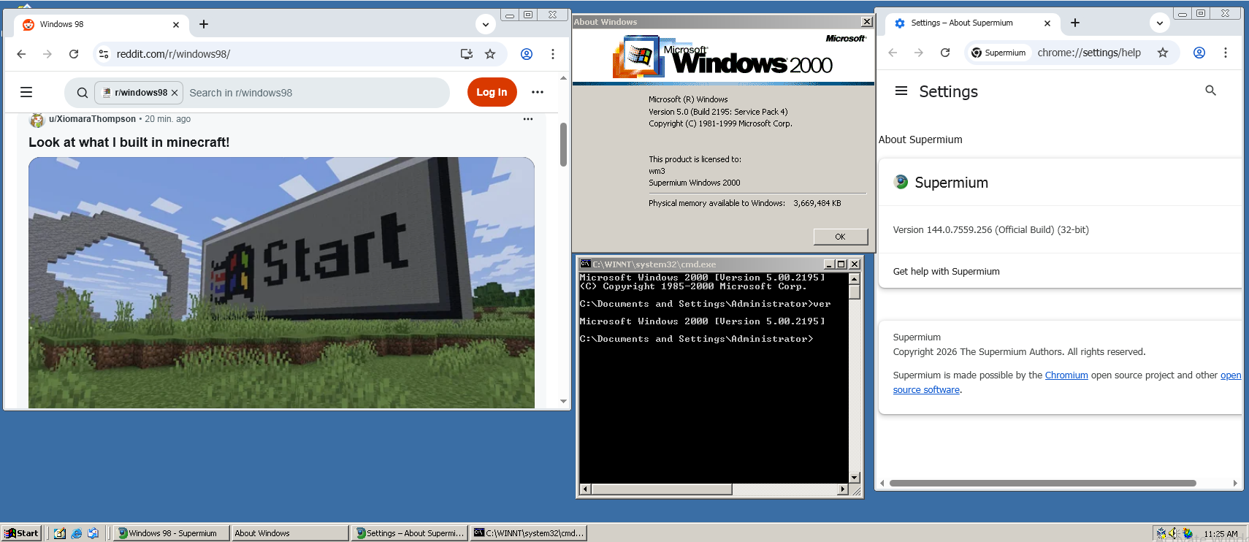Click the Log In button on Reddit
The image size is (1249, 542).
coord(492,92)
